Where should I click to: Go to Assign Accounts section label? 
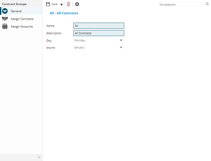[22, 26]
